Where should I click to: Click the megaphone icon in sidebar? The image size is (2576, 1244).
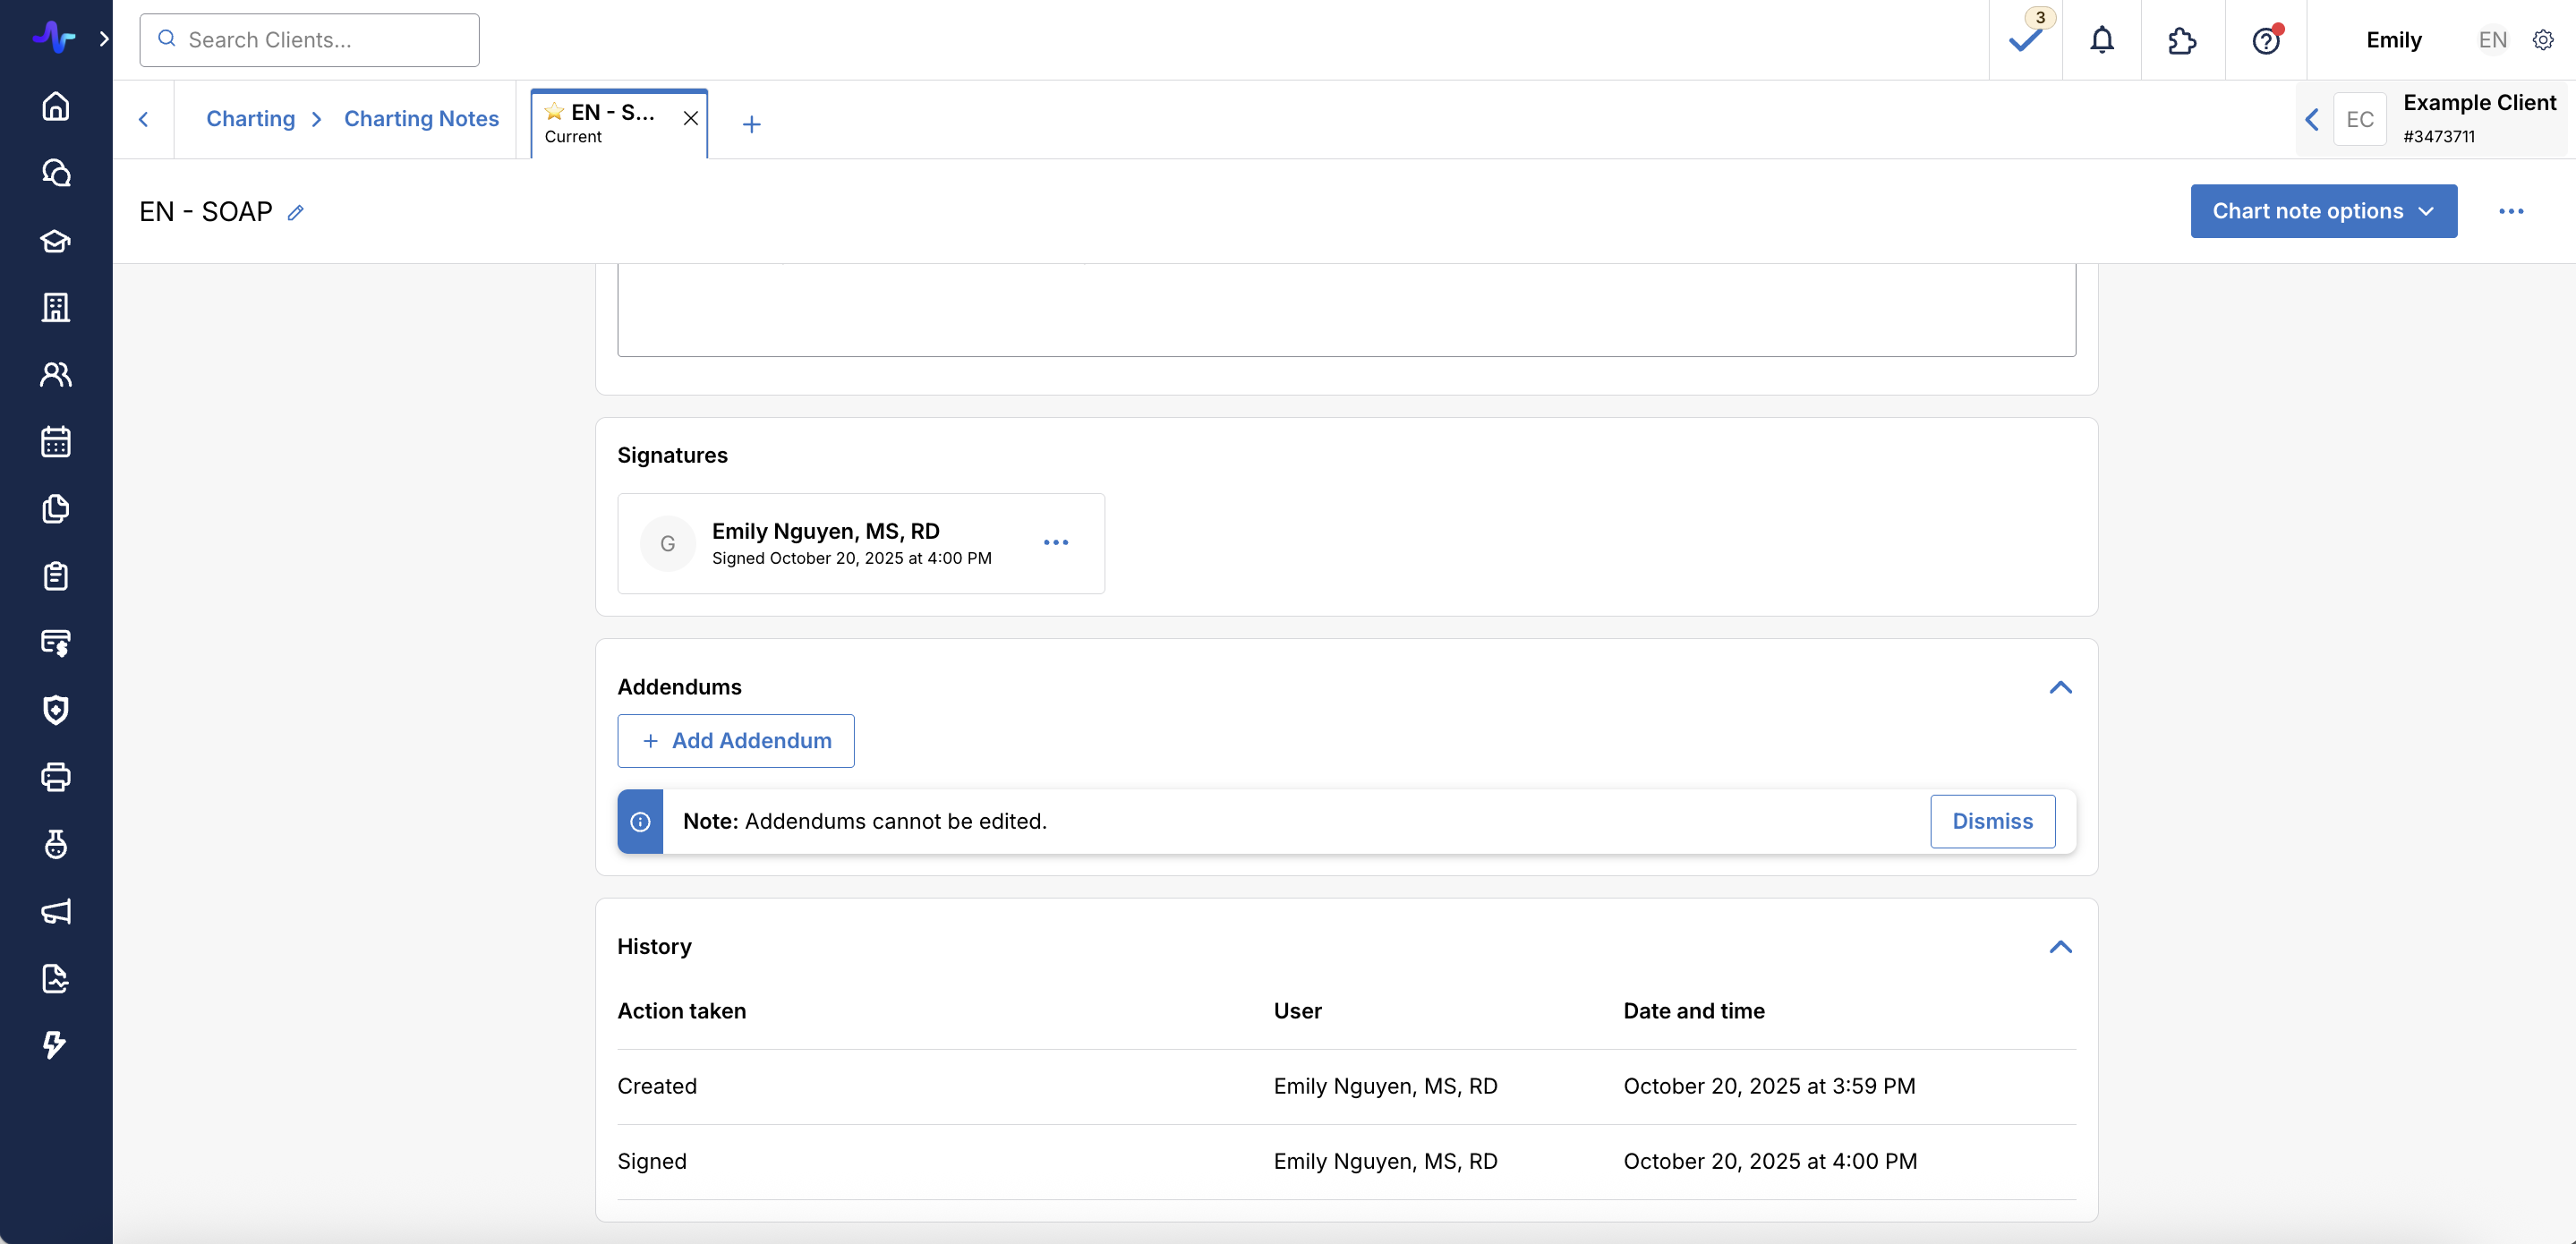tap(56, 911)
